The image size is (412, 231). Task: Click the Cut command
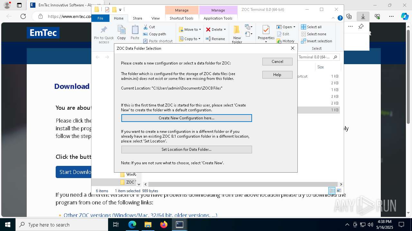click(149, 27)
